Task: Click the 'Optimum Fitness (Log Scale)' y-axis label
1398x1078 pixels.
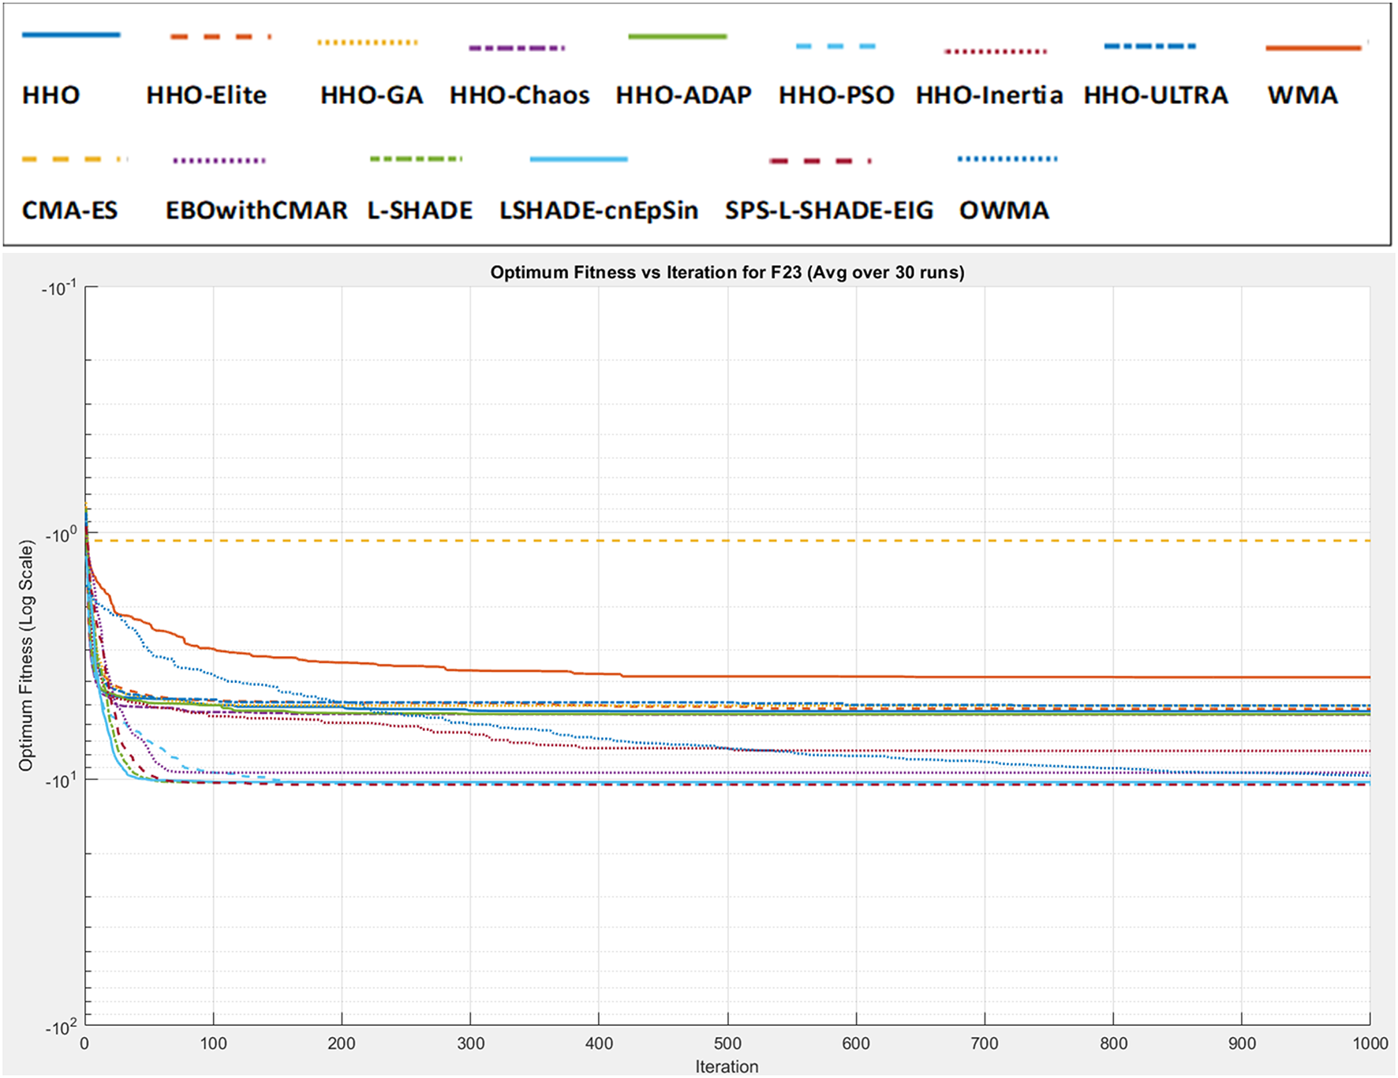Action: pos(27,655)
